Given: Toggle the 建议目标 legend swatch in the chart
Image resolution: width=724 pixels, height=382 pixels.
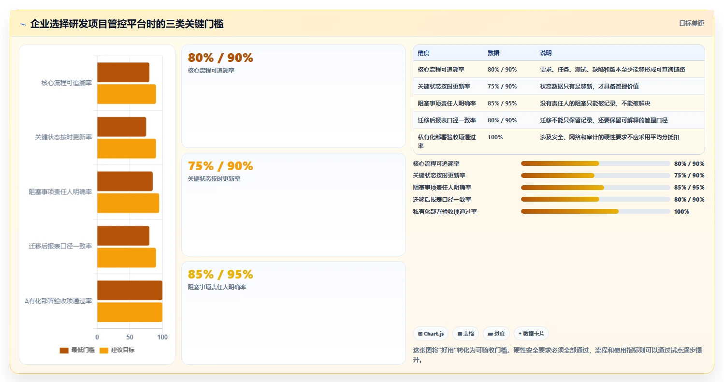Looking at the screenshot, I should click(x=104, y=350).
